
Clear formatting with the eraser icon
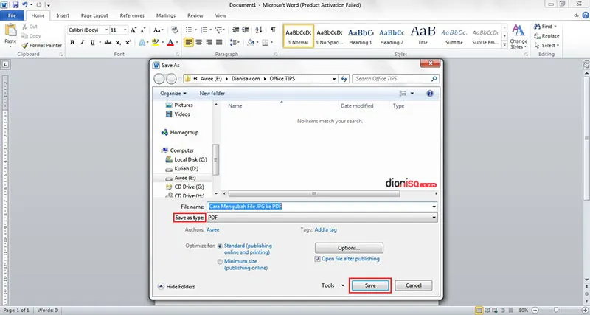pyautogui.click(x=174, y=30)
